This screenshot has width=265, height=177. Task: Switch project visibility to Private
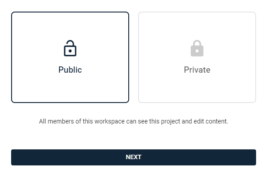(197, 57)
